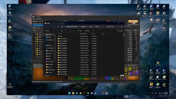Open MSI Afterburner desktop shortcut
Viewport: 176px width, 99px height.
(x=158, y=85)
